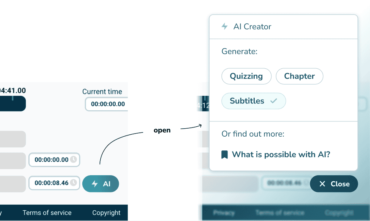Click blurred Terms of service under popup

pos(280,213)
